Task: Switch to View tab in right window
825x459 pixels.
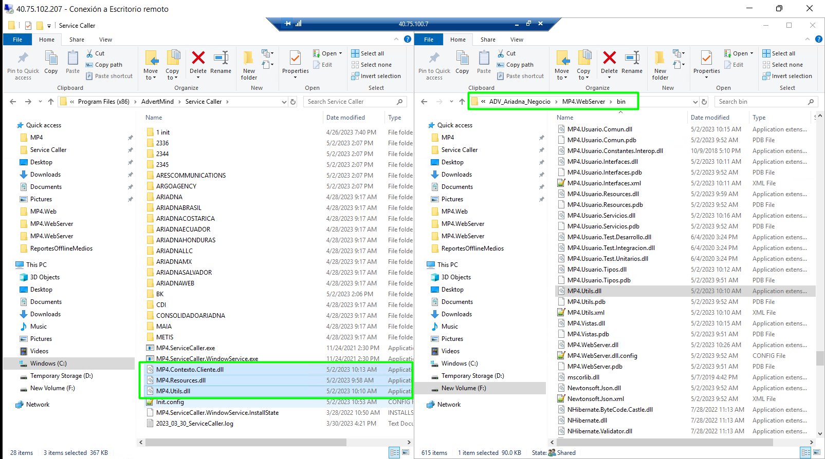Action: click(517, 40)
